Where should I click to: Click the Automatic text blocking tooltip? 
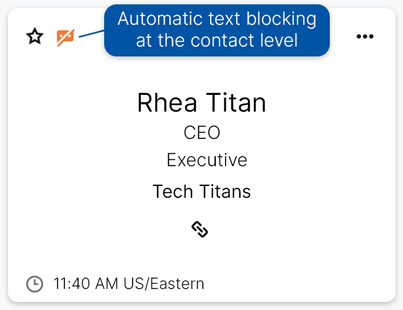click(216, 20)
